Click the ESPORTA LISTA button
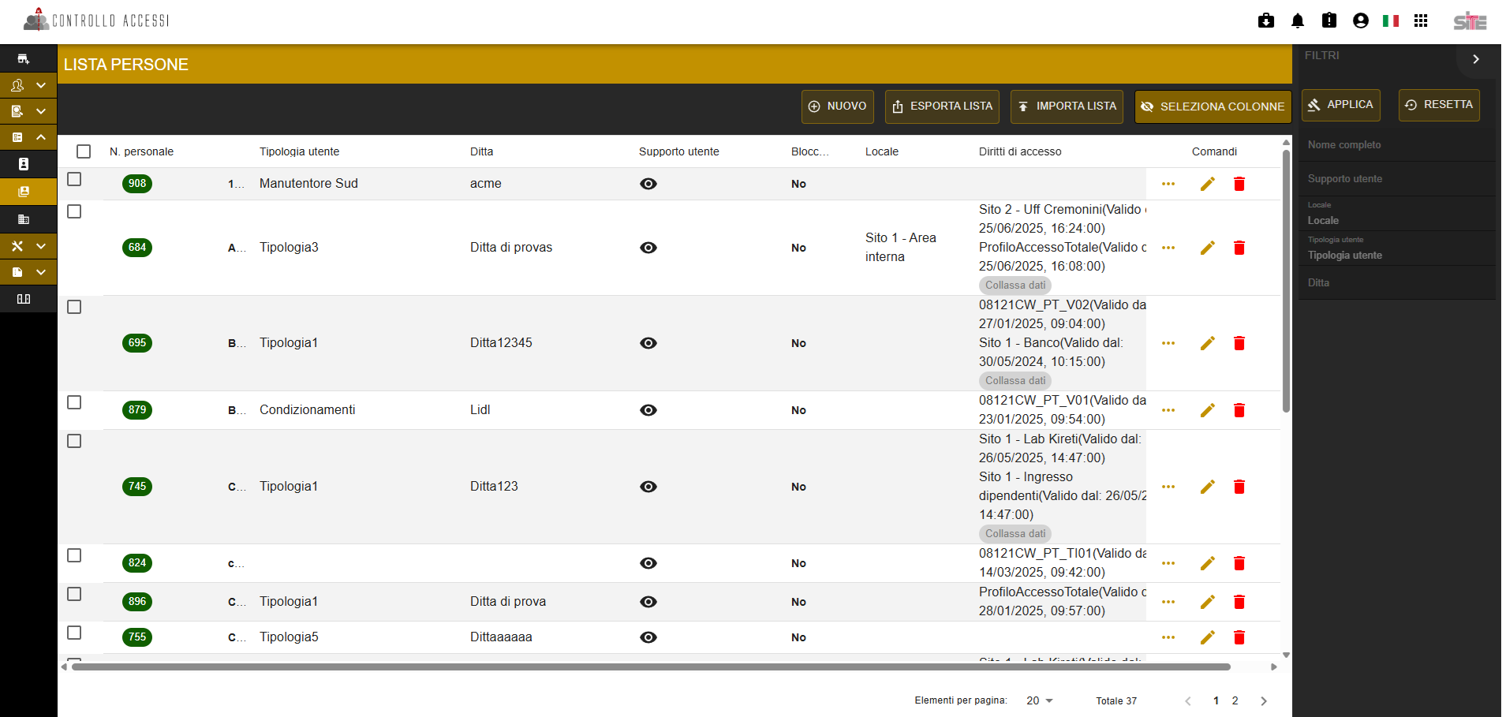Image resolution: width=1502 pixels, height=717 pixels. [942, 106]
